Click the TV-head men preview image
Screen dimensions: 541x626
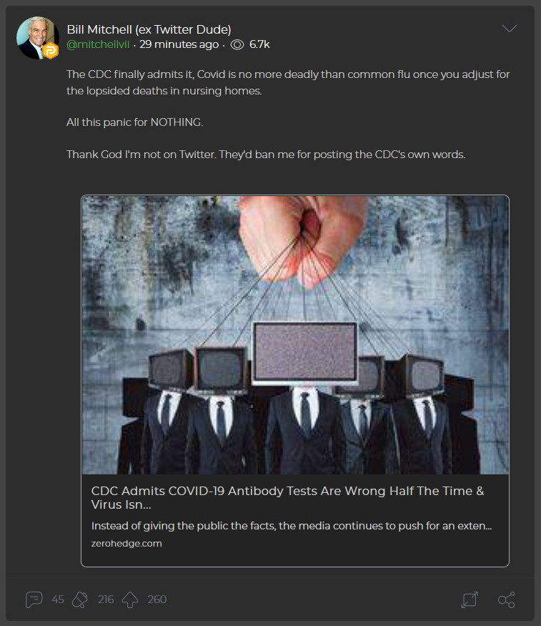click(x=295, y=335)
